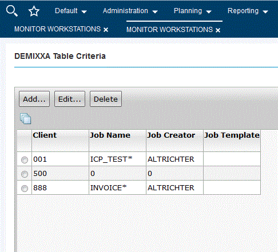278x252 pixels.
Task: Click the INVOICE* job name cell
Action: click(x=117, y=187)
